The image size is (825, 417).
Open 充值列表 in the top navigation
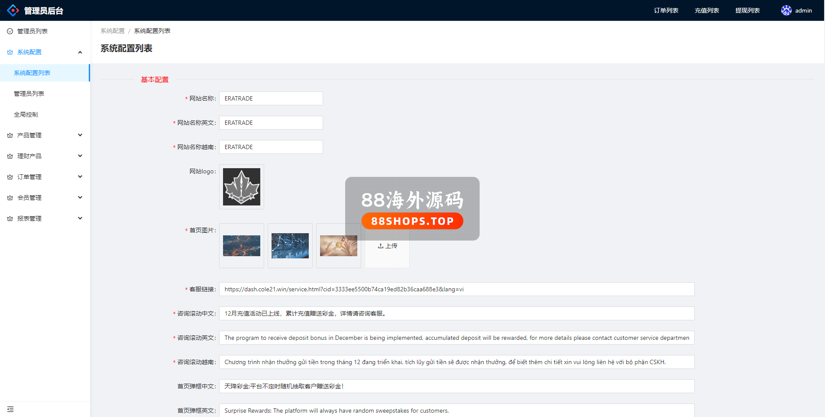click(x=706, y=10)
